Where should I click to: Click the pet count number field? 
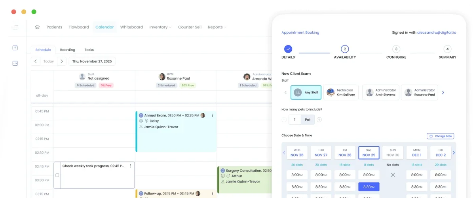[295, 120]
